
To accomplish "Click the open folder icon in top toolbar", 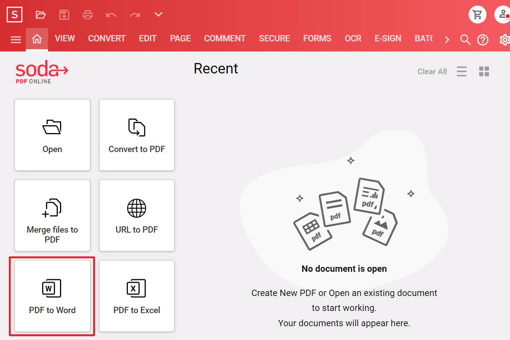I will [x=41, y=15].
